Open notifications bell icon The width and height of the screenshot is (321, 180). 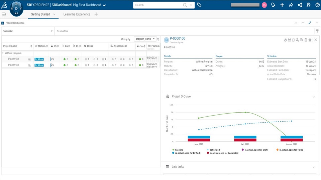coord(273,5)
